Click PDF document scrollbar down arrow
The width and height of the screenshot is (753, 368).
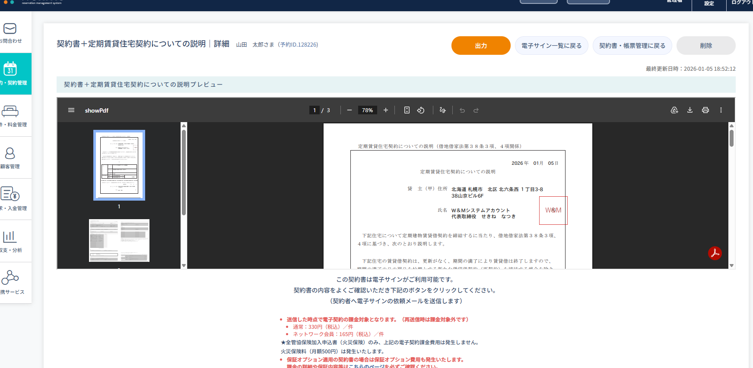pyautogui.click(x=731, y=265)
